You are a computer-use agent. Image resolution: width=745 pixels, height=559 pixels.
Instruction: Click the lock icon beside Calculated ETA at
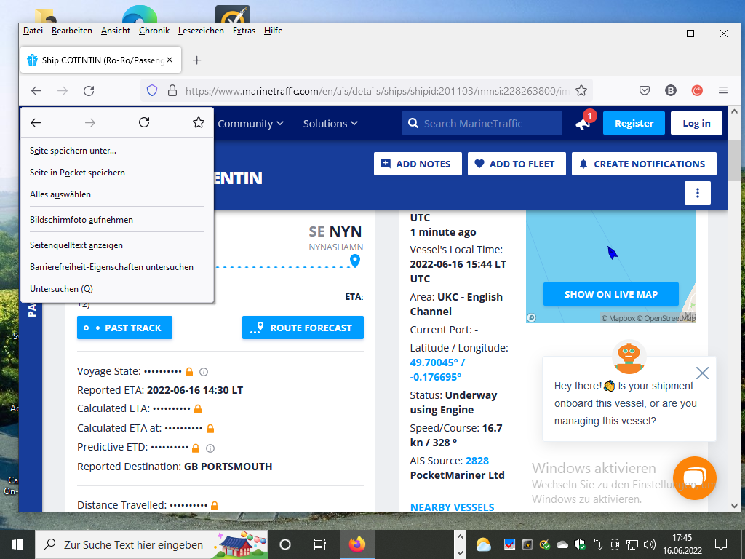pos(210,428)
